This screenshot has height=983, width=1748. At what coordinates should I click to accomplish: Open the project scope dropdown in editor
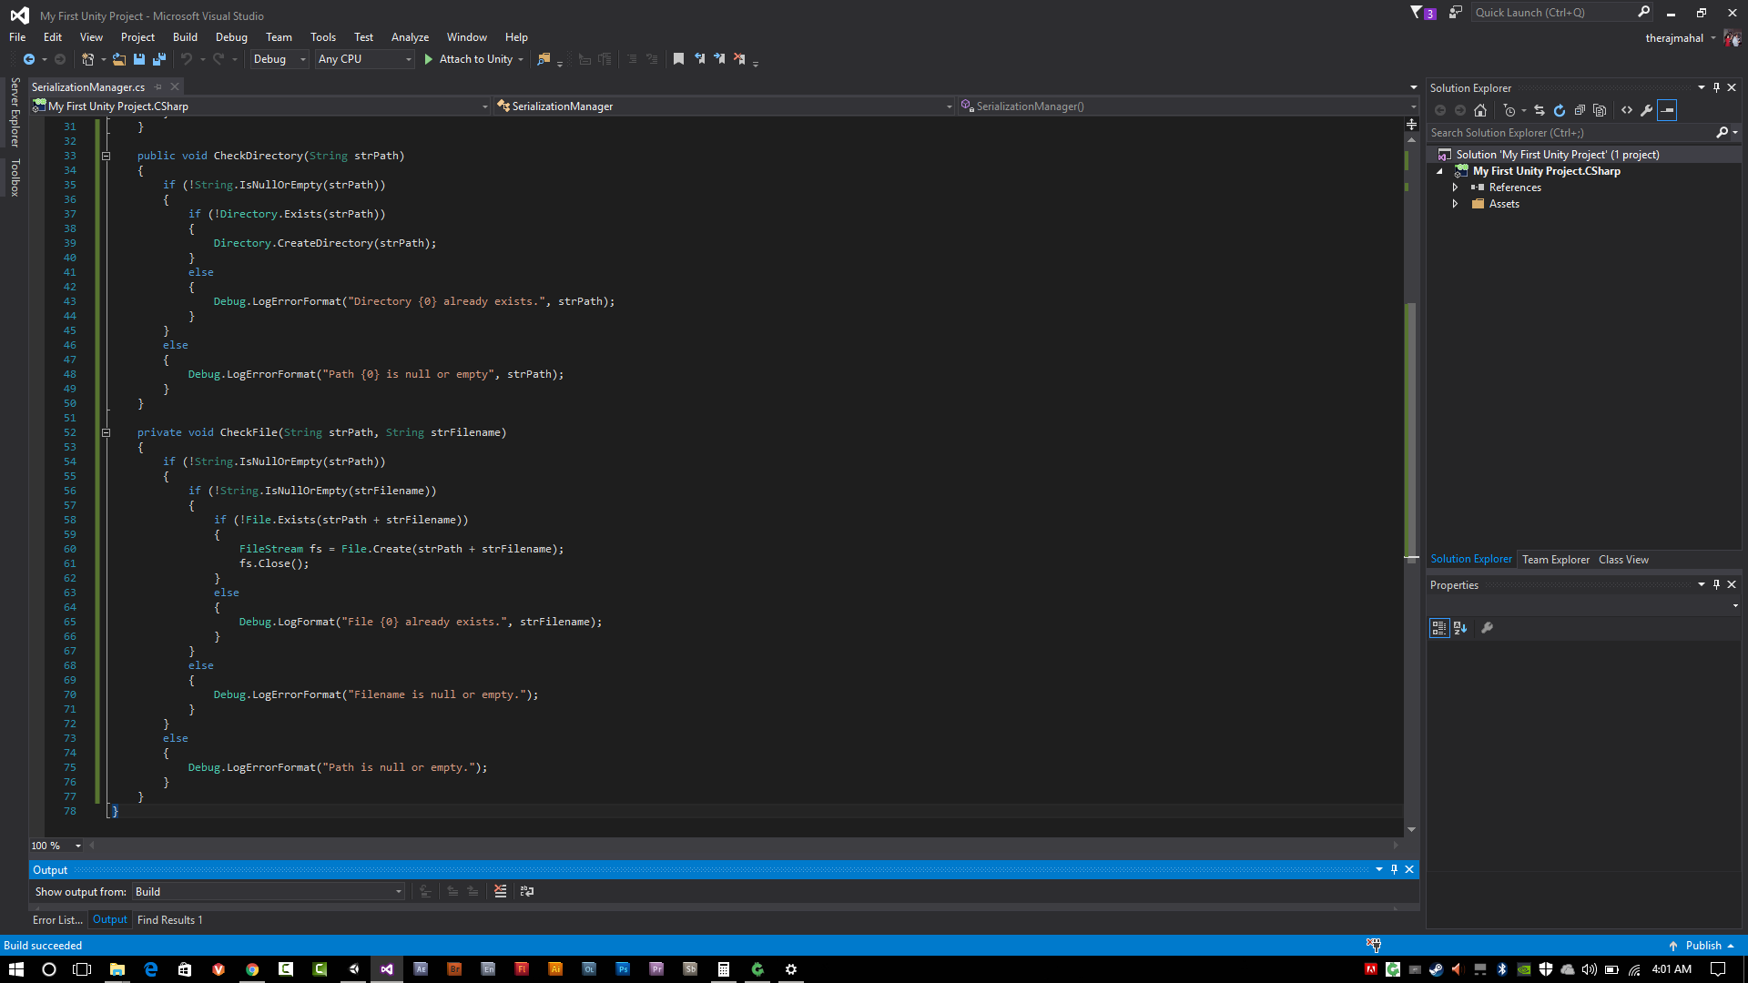point(259,106)
